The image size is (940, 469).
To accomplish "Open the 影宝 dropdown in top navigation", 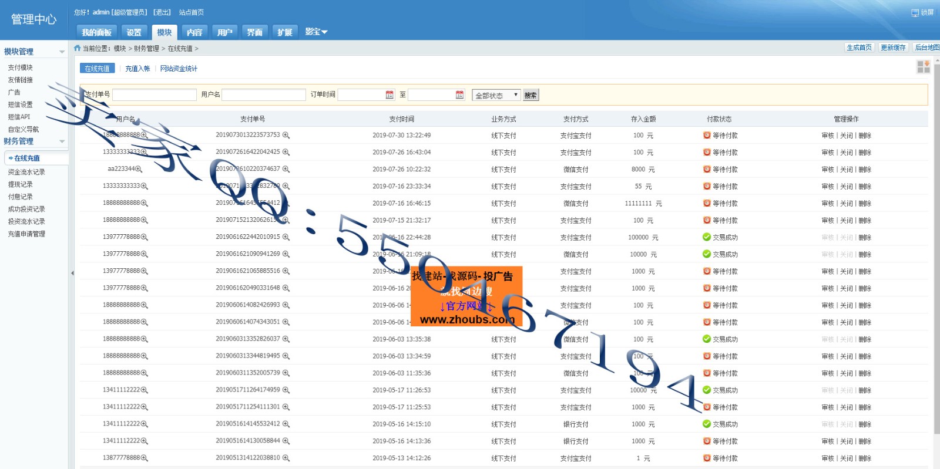I will 316,32.
